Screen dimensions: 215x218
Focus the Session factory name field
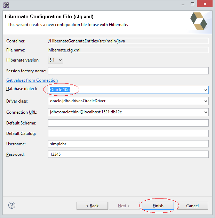tap(128, 71)
